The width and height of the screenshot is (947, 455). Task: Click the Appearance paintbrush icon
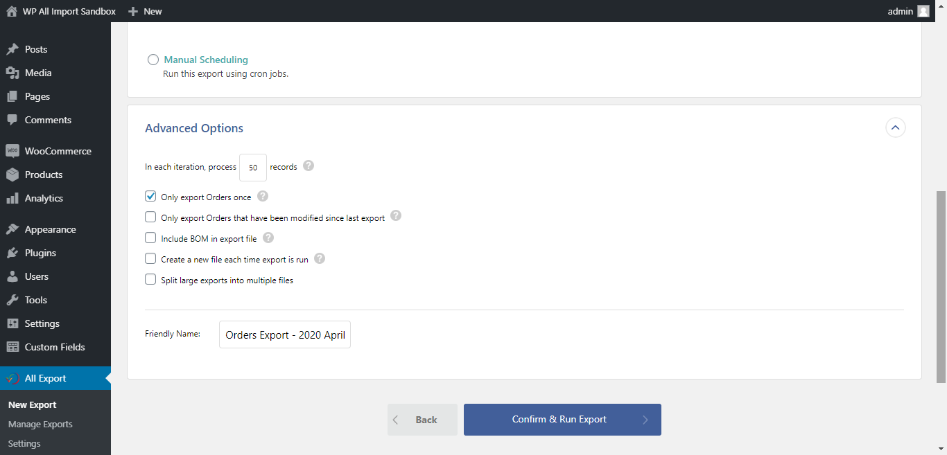point(12,229)
